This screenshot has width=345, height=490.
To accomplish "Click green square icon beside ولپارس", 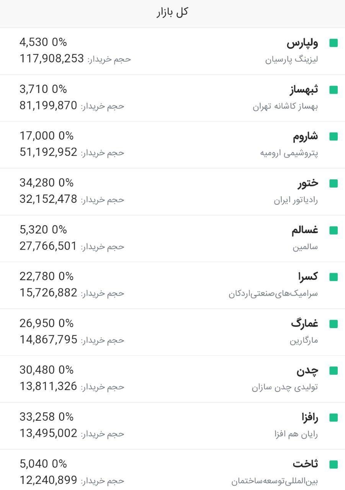I will pyautogui.click(x=334, y=43).
